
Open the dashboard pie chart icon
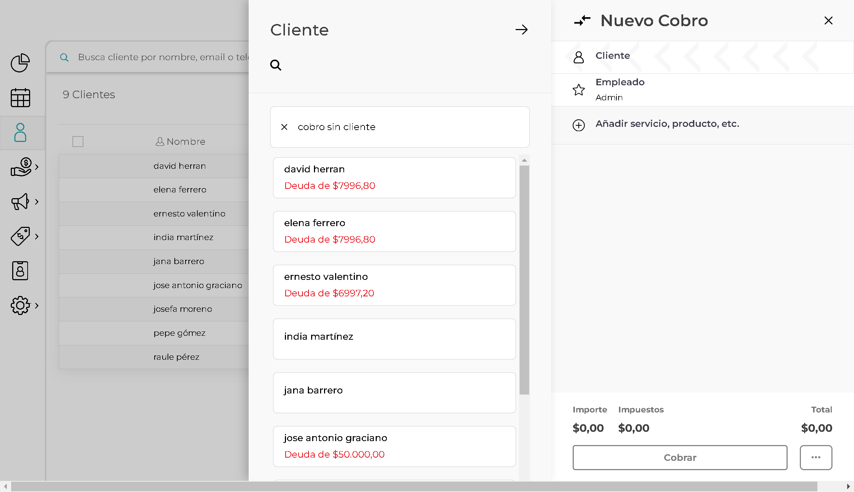(20, 63)
